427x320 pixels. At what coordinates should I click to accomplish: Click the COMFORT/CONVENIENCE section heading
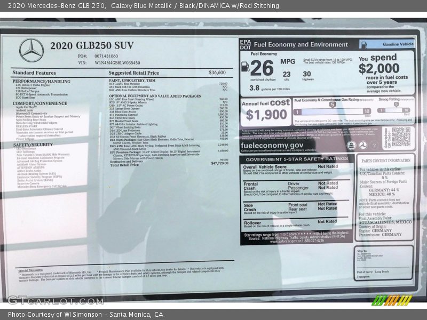point(39,103)
